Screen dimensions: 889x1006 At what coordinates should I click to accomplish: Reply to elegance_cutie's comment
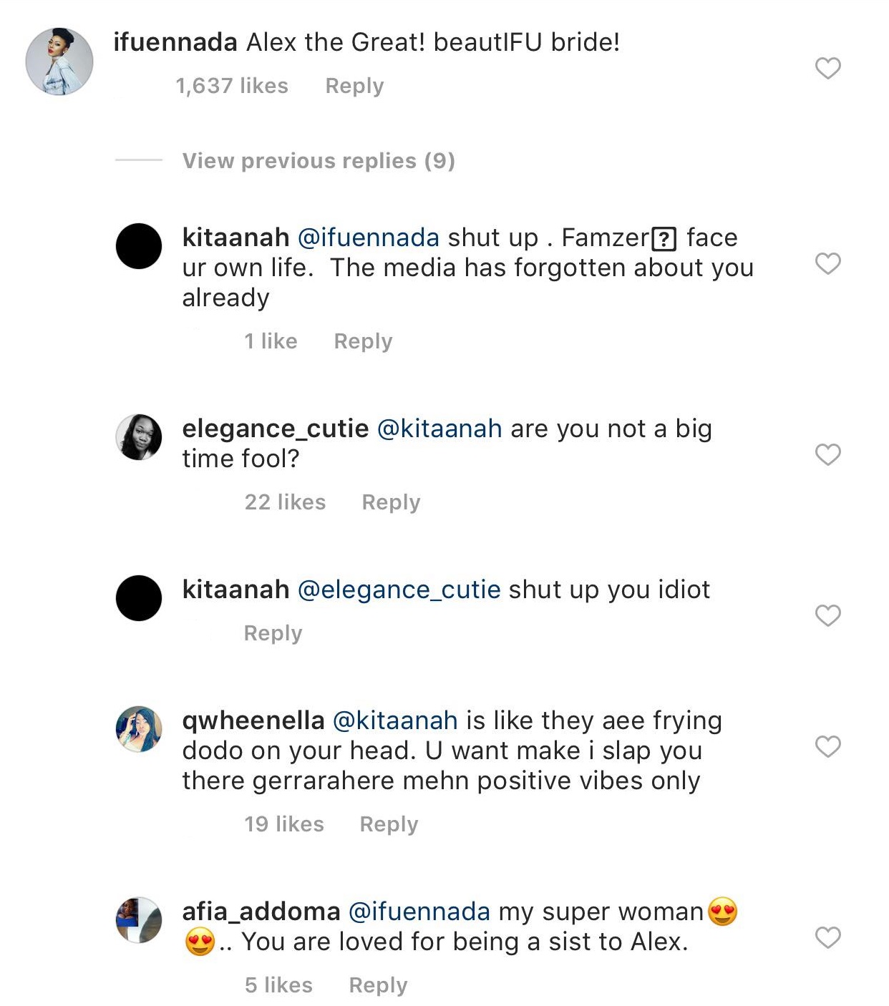click(391, 502)
